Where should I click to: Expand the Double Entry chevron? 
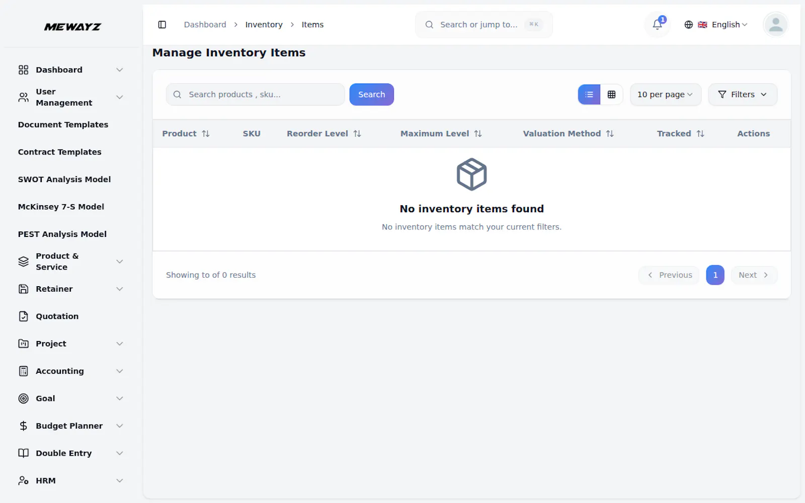click(x=120, y=453)
